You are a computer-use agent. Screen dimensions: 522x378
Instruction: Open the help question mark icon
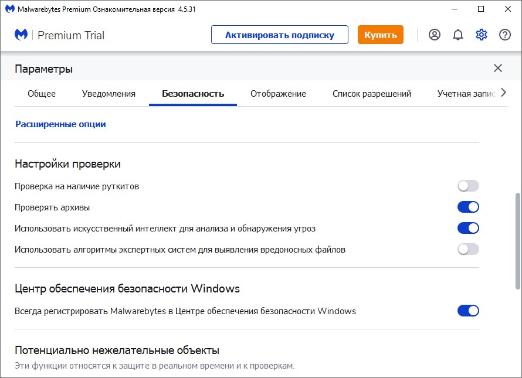(505, 35)
